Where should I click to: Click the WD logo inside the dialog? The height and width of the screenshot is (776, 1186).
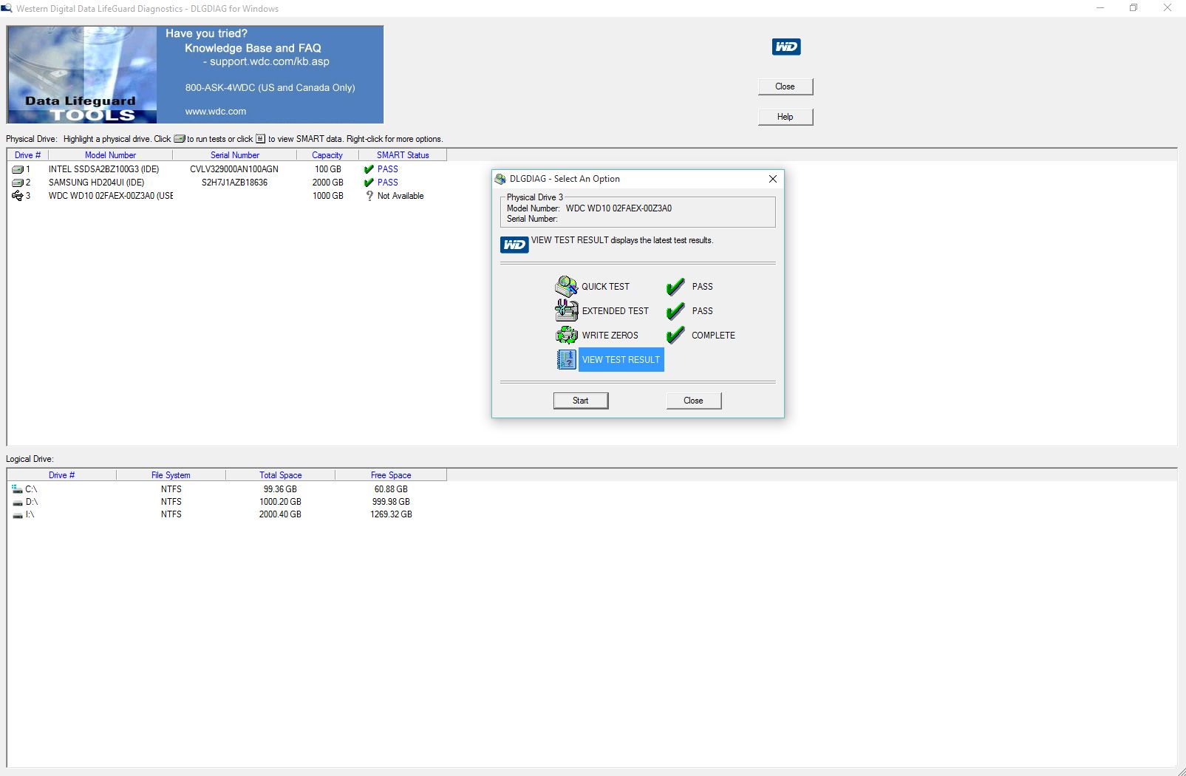click(514, 245)
